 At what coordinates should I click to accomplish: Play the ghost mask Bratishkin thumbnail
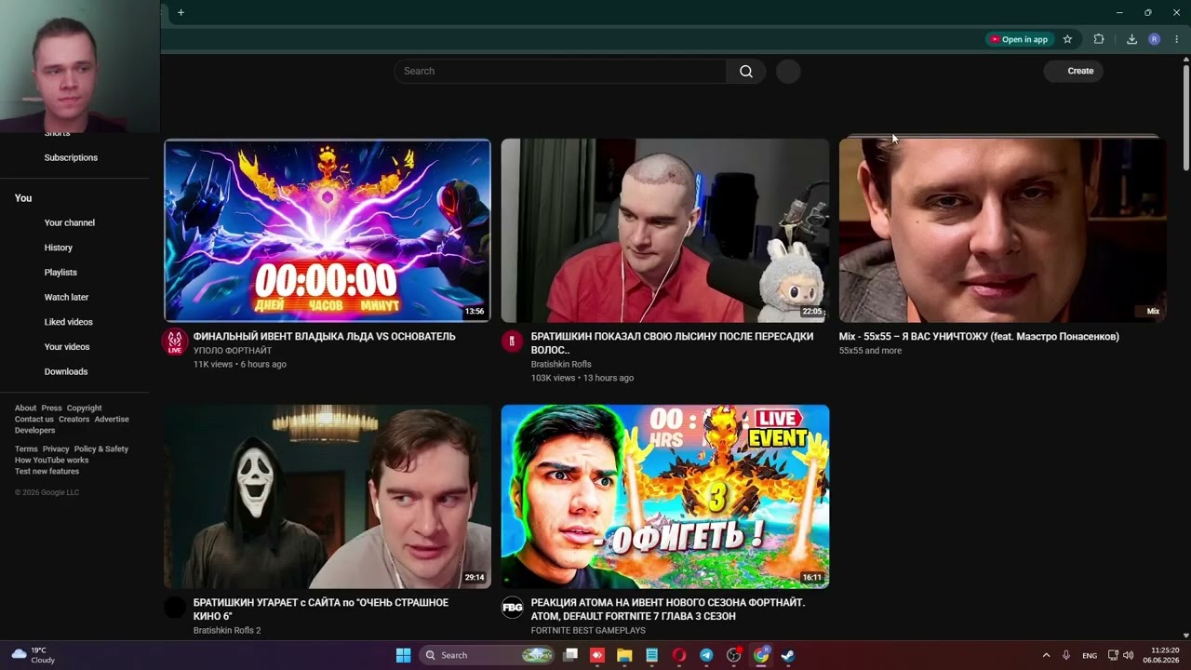pyautogui.click(x=328, y=496)
